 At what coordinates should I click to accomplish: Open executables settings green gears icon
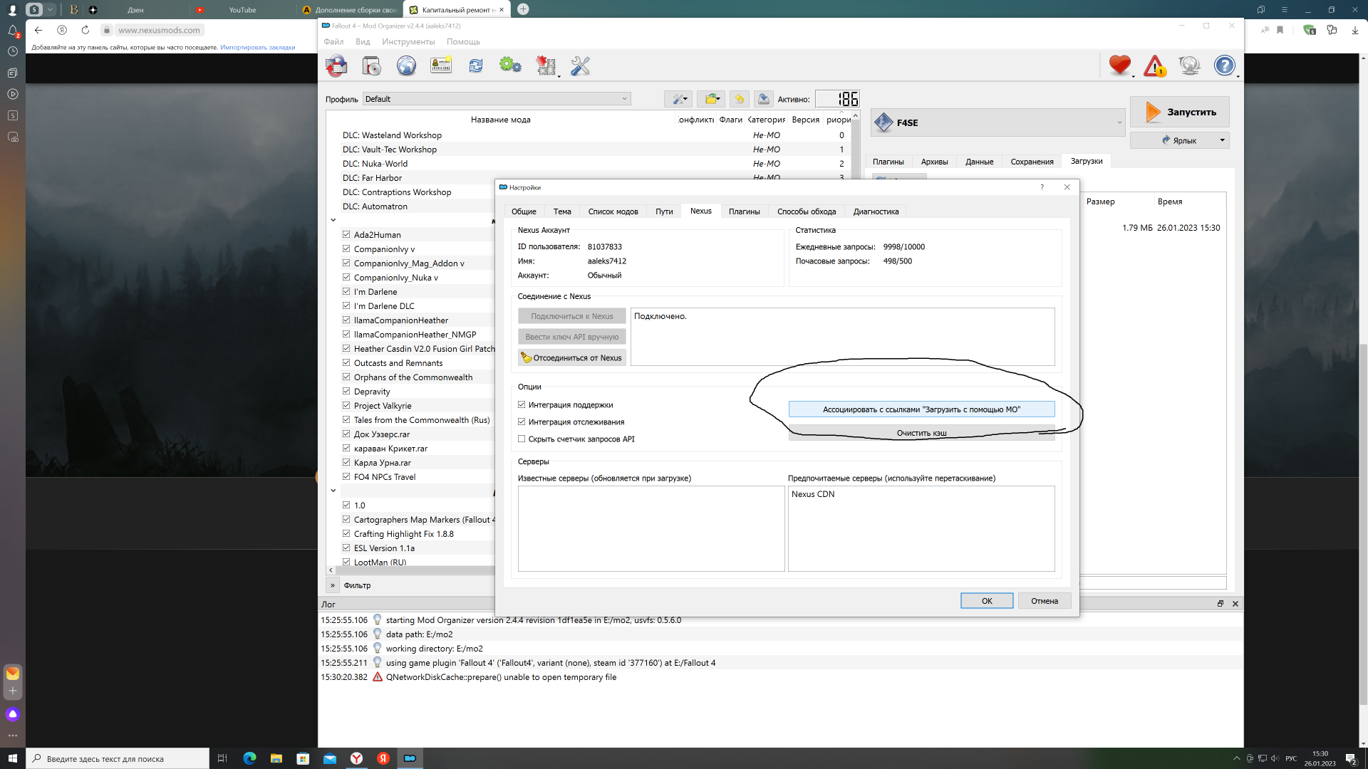coord(510,66)
